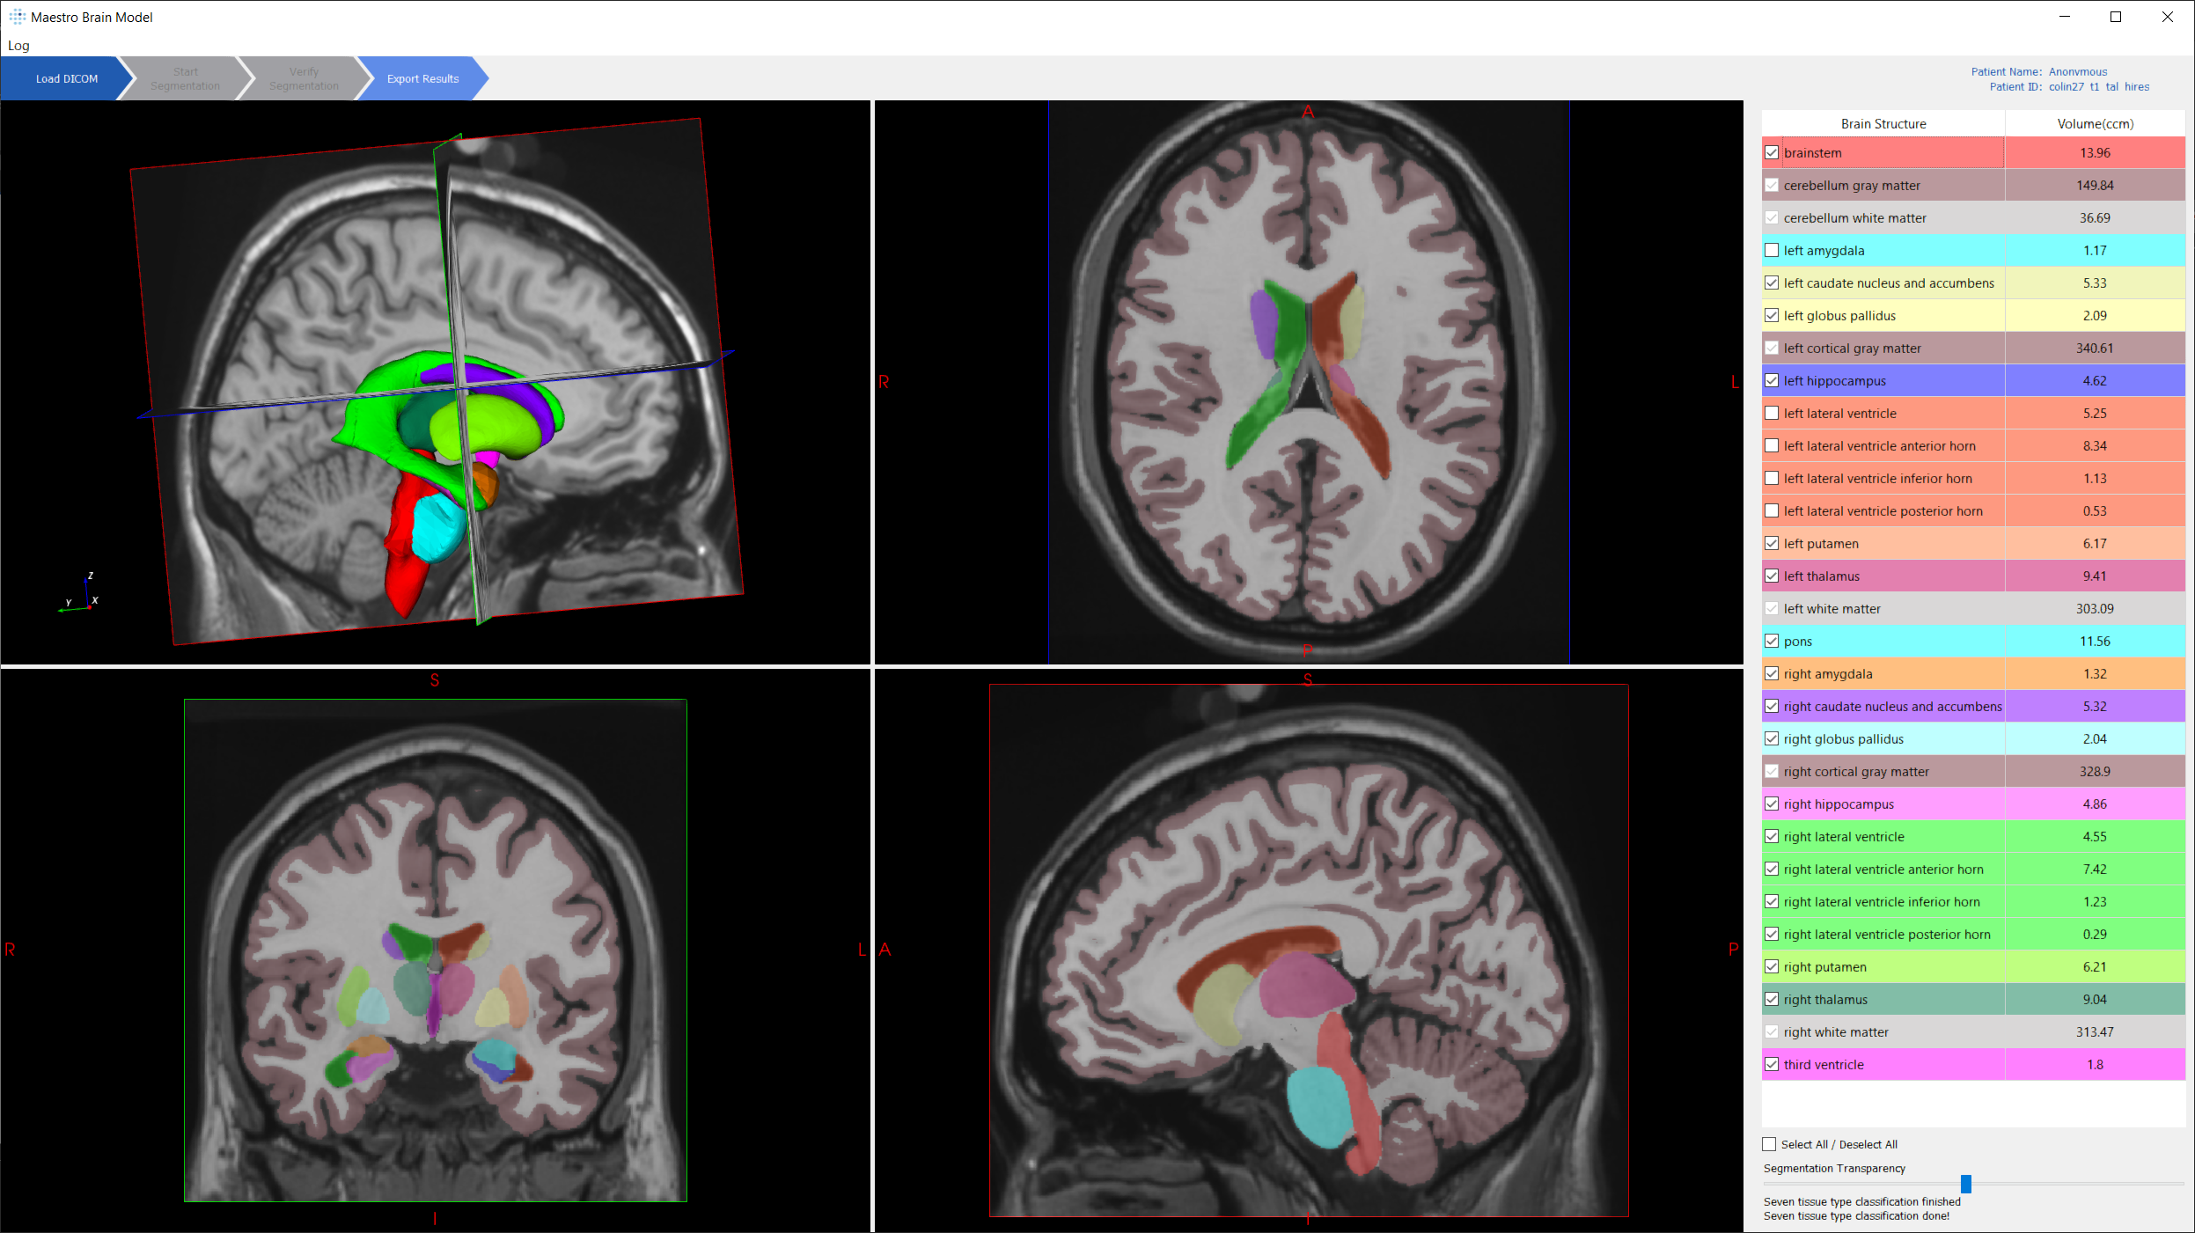Click the Volume(ccm) column header
This screenshot has width=2195, height=1233.
tap(2095, 124)
